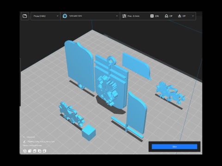
Task: Open the print profile settings sliders icon
Action: (124, 16)
